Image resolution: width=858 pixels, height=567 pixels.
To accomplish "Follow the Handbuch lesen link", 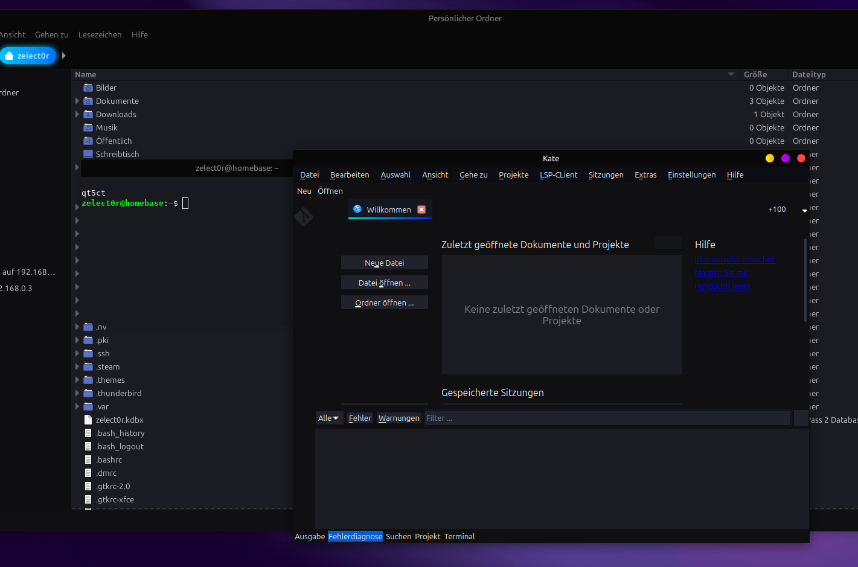I will click(723, 286).
